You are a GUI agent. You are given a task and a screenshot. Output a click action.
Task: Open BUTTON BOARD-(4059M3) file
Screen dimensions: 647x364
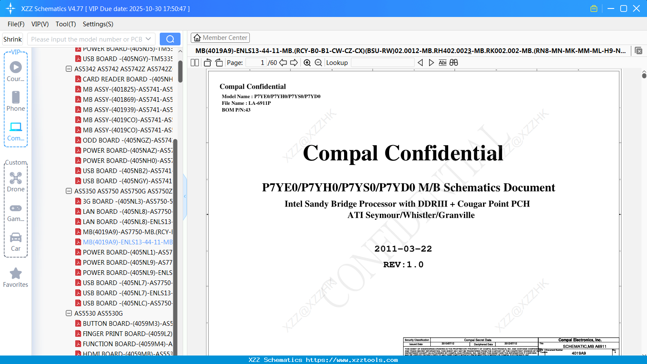coord(124,323)
